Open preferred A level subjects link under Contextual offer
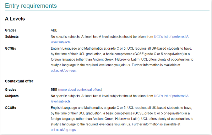The width and height of the screenshot is (212, 135). click(x=171, y=96)
